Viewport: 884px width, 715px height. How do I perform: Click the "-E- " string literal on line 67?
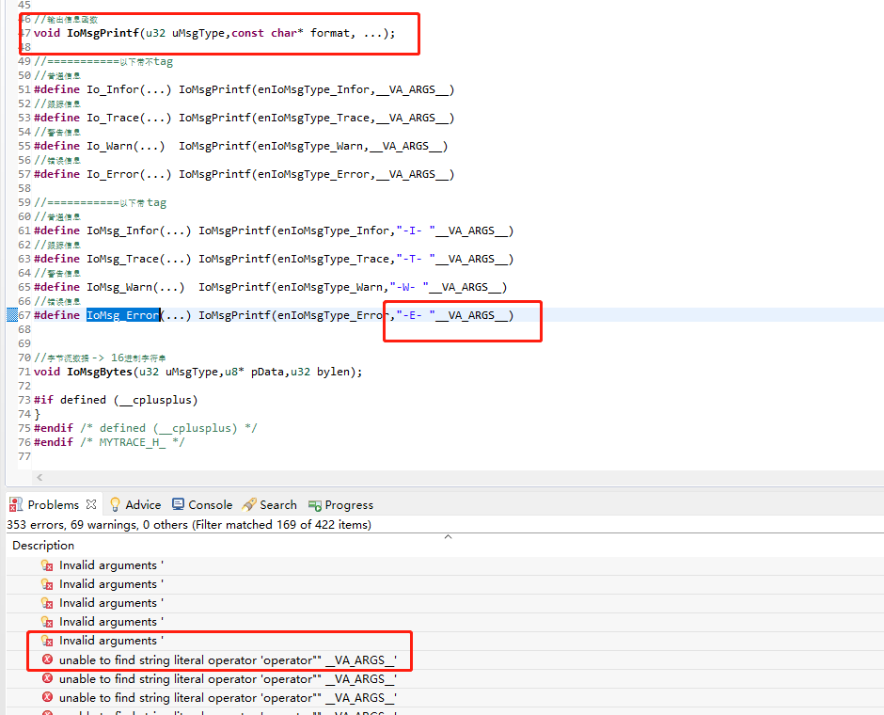(416, 315)
